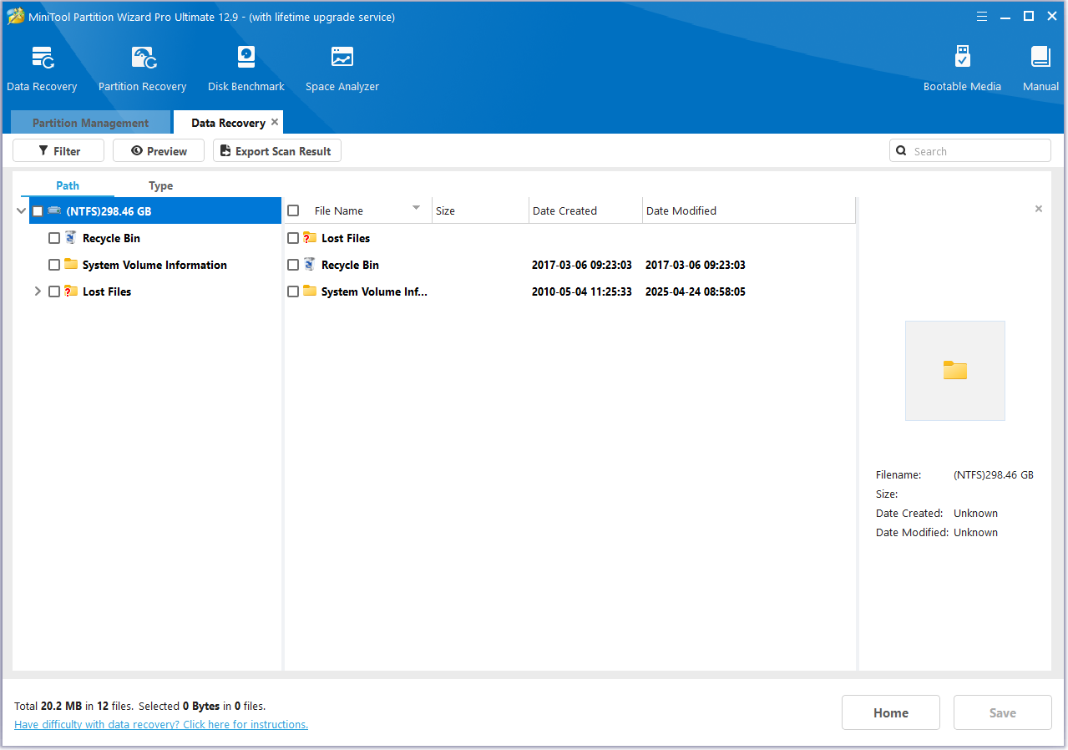Click the Home button
This screenshot has width=1068, height=750.
[x=891, y=712]
